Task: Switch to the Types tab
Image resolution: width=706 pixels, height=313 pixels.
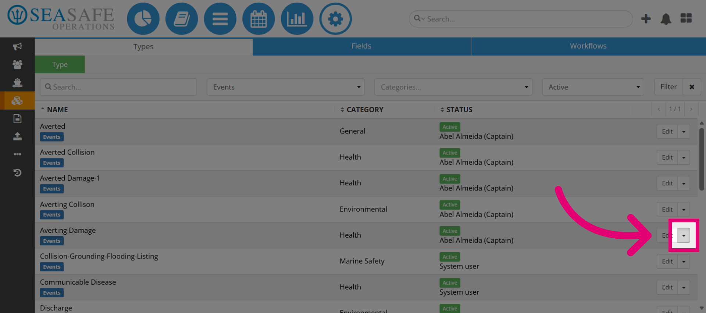Action: [x=143, y=47]
